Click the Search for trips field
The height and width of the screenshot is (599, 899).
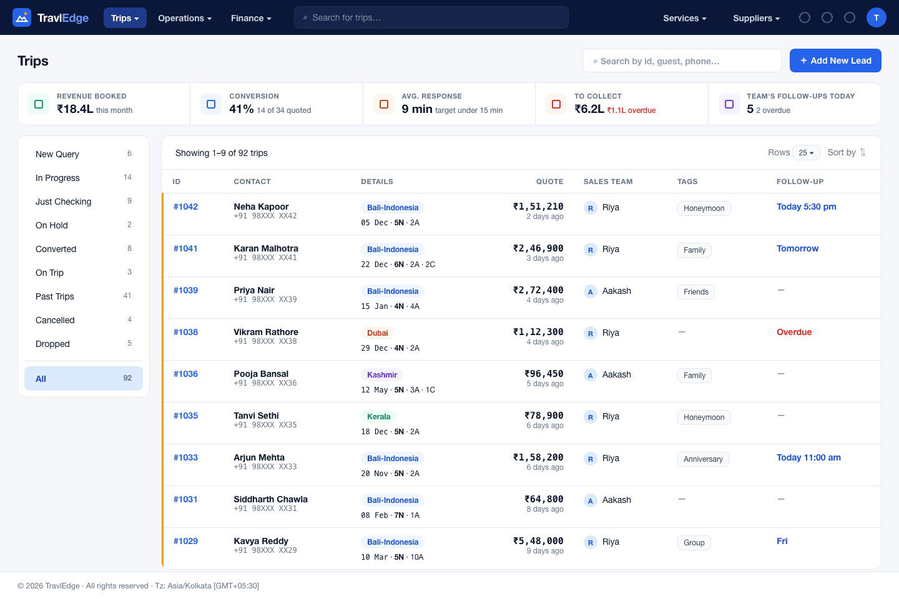[x=431, y=17]
